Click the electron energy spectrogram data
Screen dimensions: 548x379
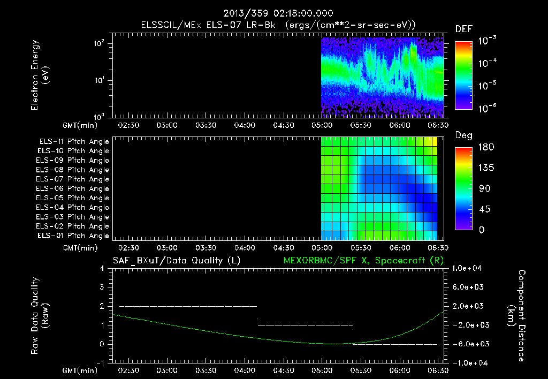pos(382,77)
